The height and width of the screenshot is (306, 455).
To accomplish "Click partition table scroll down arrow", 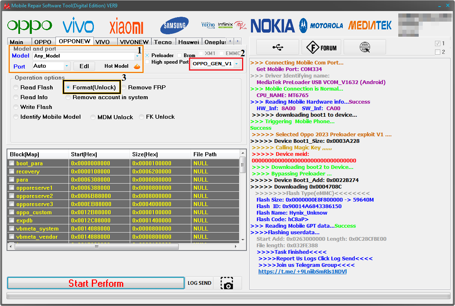I will pos(243,240).
